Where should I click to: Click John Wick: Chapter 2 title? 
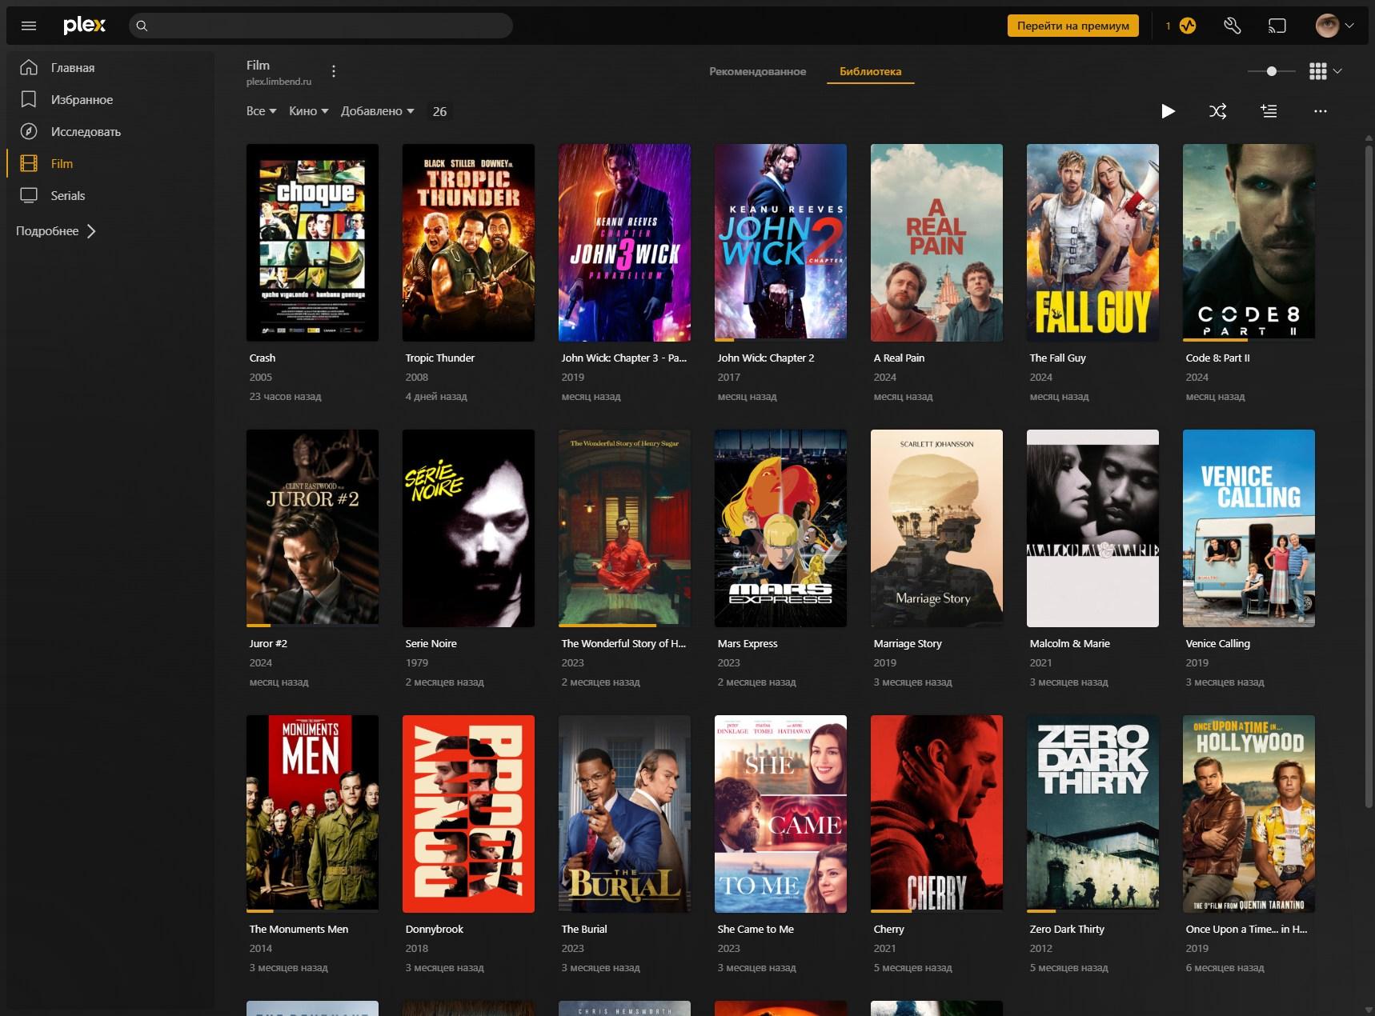766,358
